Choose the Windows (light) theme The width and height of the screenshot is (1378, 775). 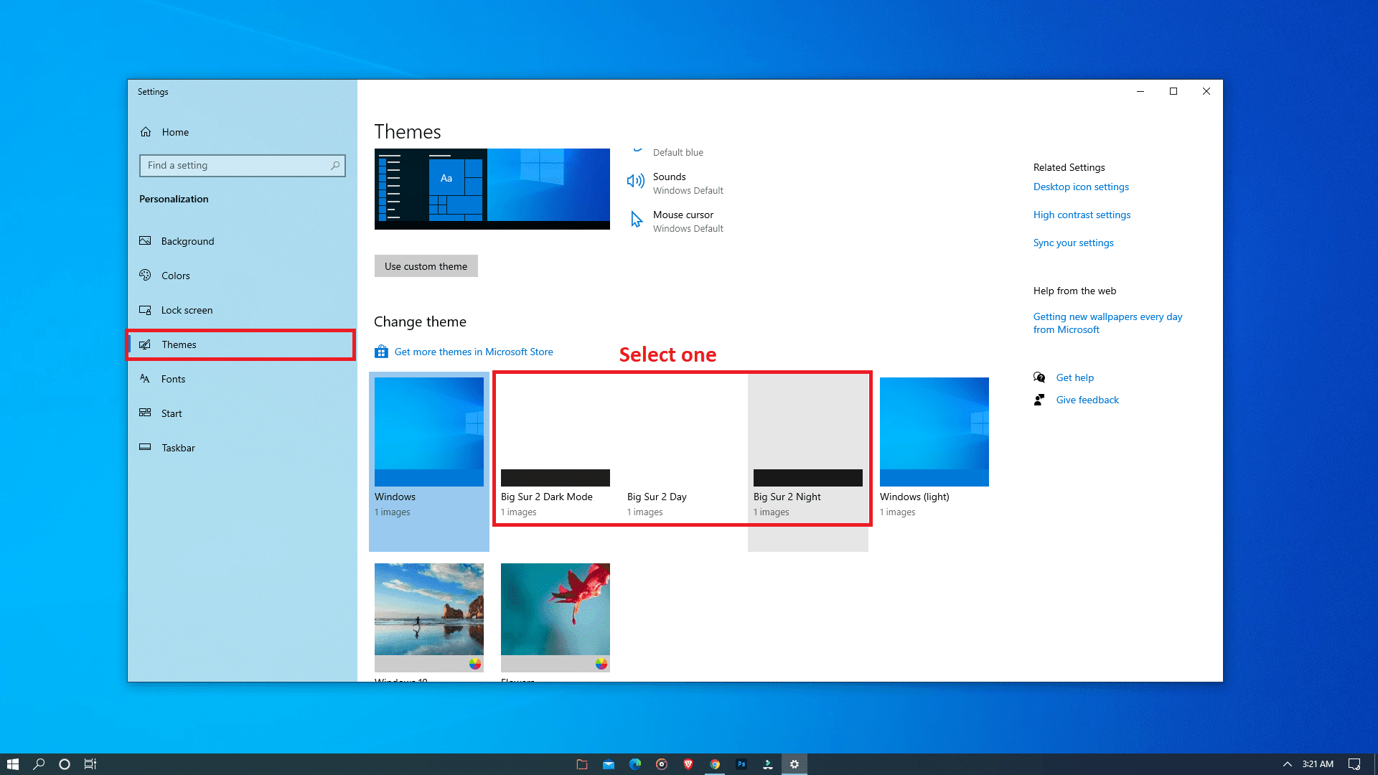point(934,432)
